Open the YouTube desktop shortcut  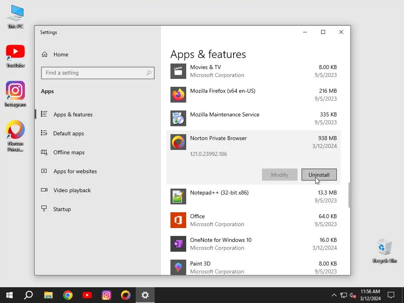point(15,56)
